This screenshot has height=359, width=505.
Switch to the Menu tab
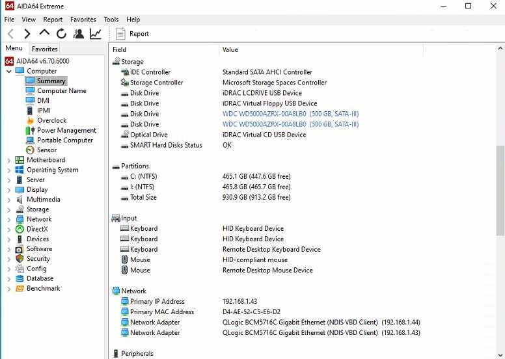pyautogui.click(x=14, y=48)
